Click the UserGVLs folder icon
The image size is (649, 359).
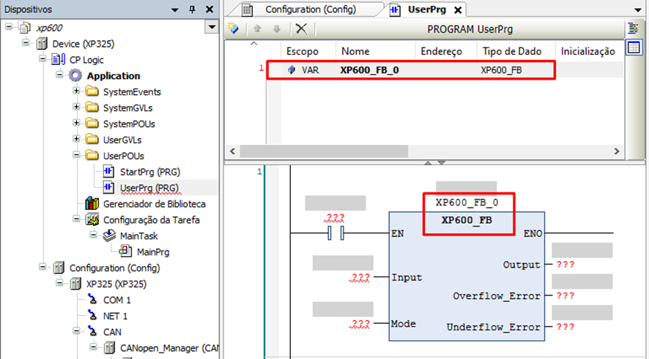[x=92, y=140]
